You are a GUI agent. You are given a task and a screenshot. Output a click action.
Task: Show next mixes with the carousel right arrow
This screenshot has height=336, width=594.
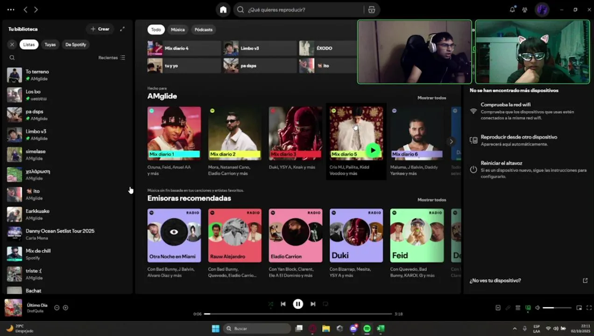pyautogui.click(x=451, y=141)
